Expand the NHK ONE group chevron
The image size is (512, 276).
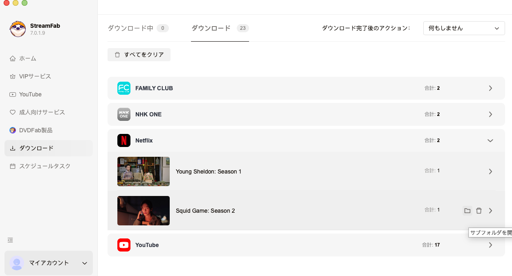490,114
